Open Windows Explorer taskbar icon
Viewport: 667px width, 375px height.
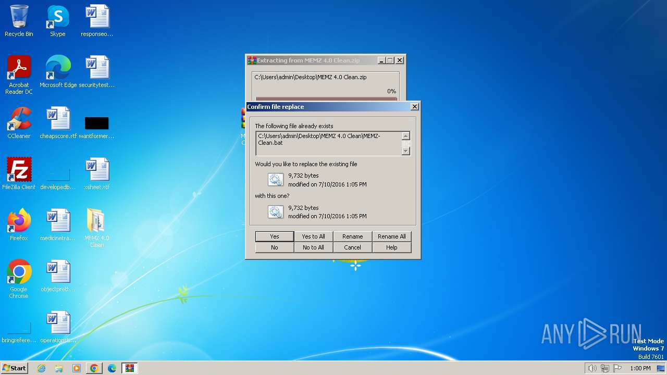click(x=59, y=368)
